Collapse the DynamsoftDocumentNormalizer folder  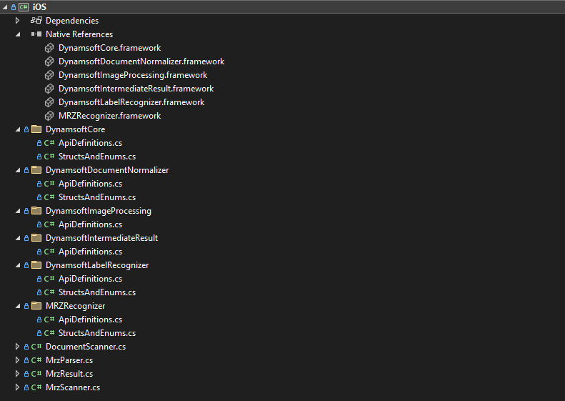(x=17, y=170)
